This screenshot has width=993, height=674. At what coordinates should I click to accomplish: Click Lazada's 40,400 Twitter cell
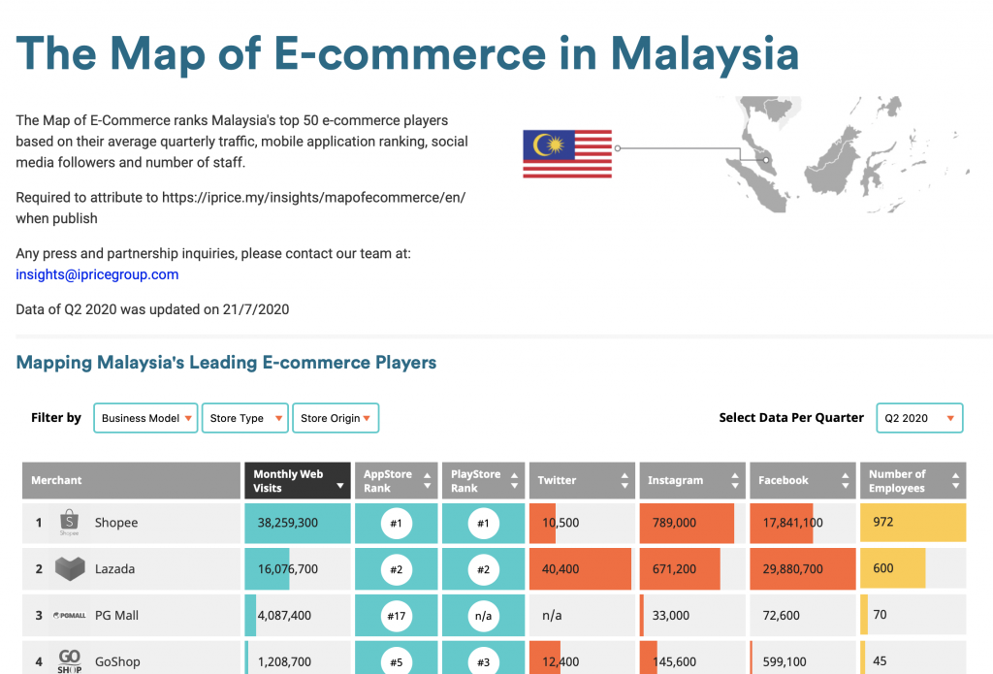(x=582, y=569)
